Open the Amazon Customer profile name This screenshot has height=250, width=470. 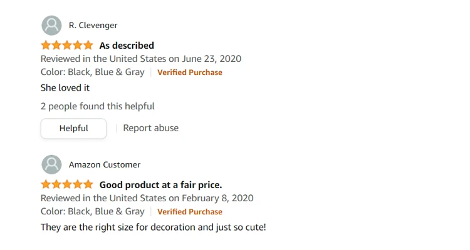(104, 165)
